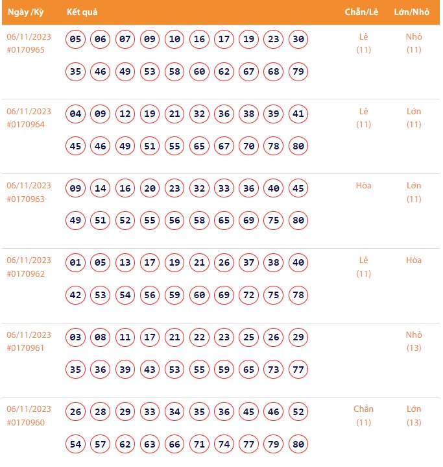Screen dimensions: 443x467
Task: Pick number ball 70 in draw #0170964
Action: (x=249, y=146)
